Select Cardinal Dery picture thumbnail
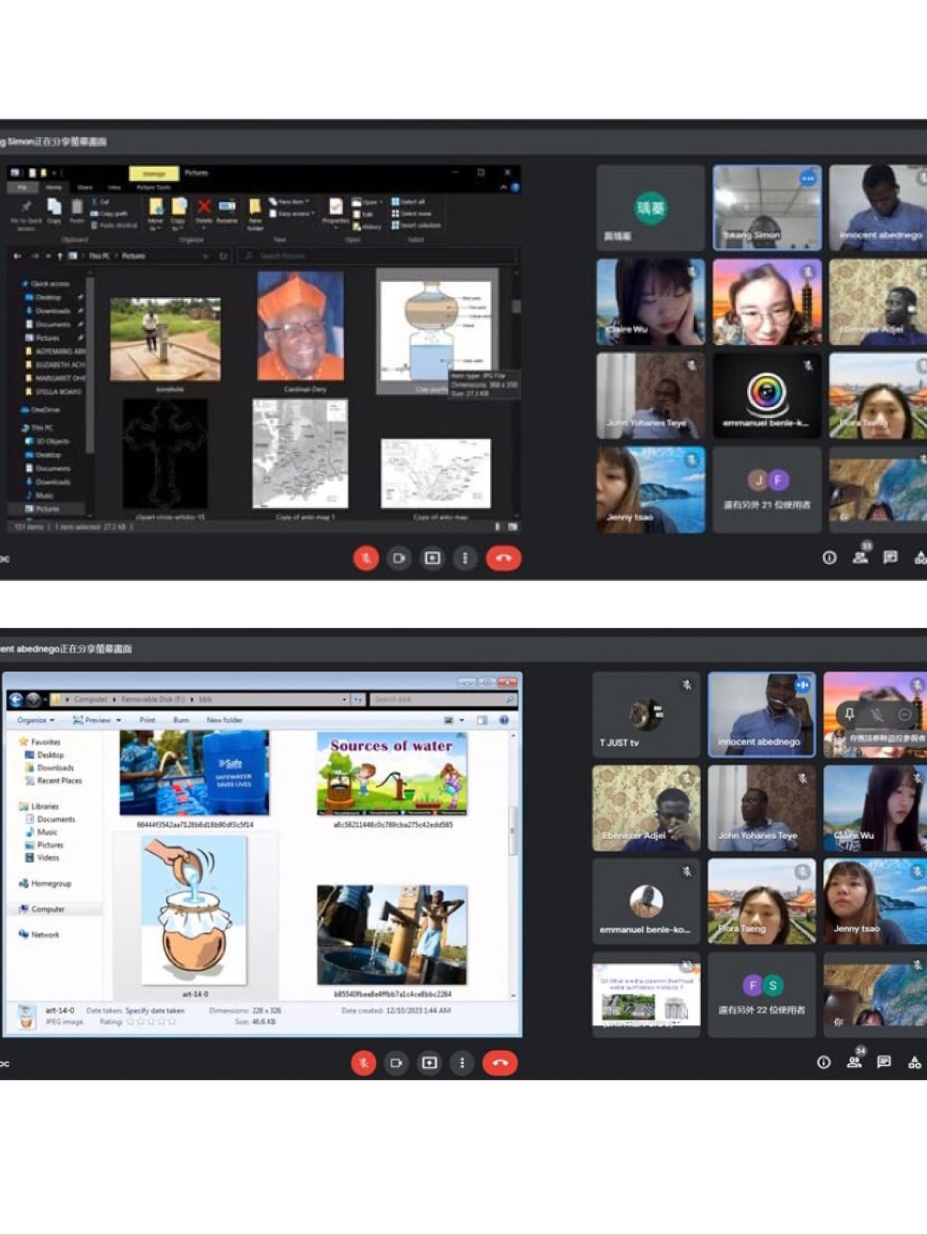927x1235 pixels. [x=300, y=325]
